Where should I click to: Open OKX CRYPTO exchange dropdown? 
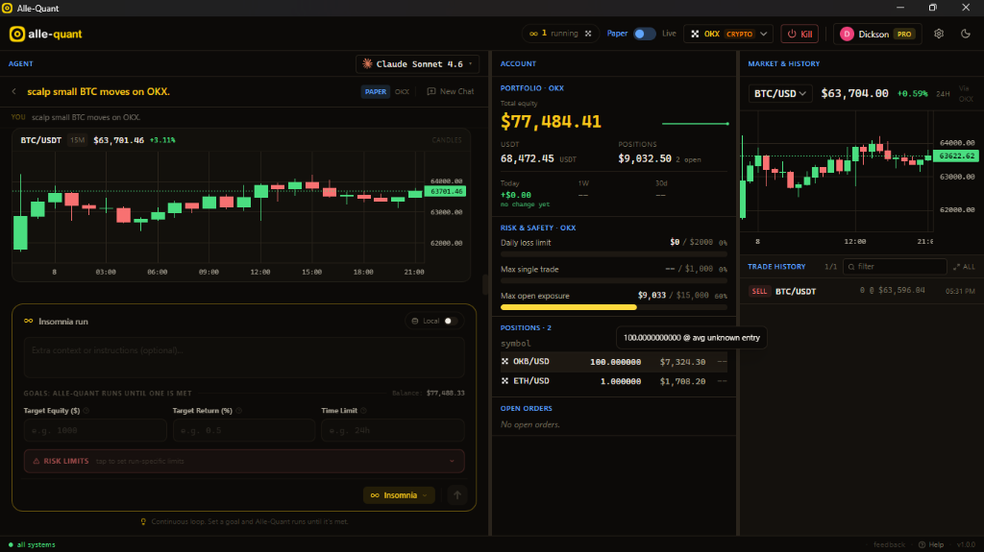[x=729, y=34]
